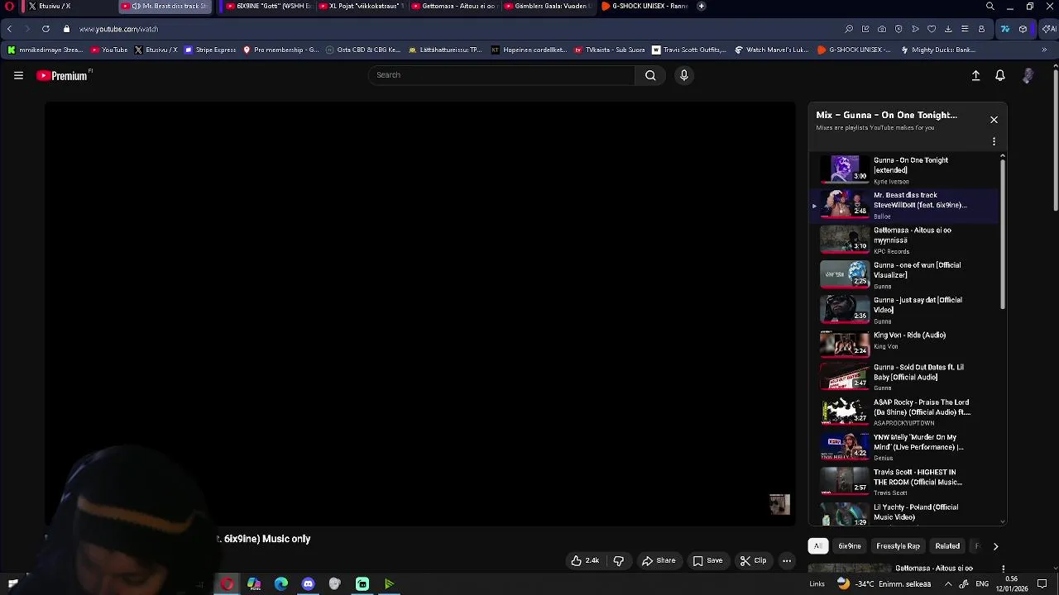Play Gettomasa - Aitous ei oo myynnissä in mix
Viewport: 1059px width, 595px height.
click(904, 240)
